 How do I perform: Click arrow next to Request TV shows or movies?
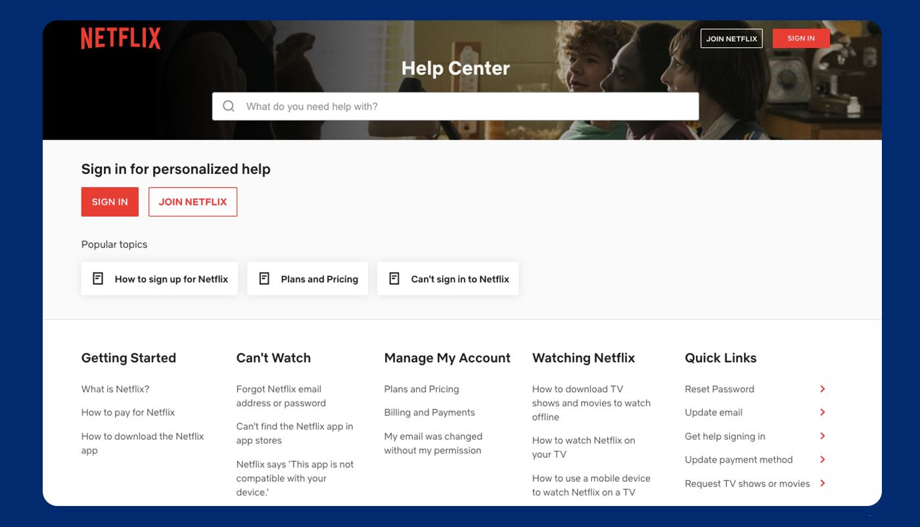(822, 483)
